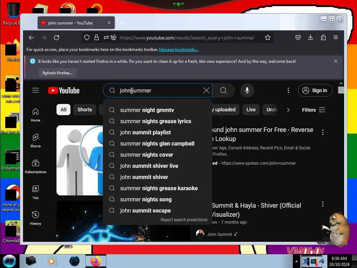
Task: Reload the page with the refresh icon
Action: point(56,38)
